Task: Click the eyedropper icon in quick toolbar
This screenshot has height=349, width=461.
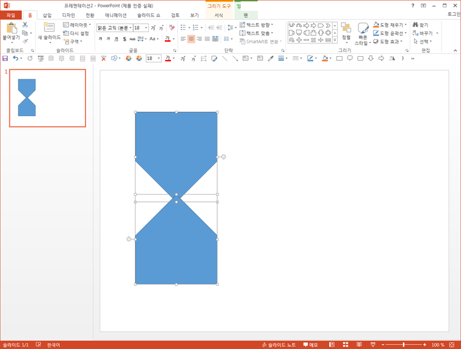Action: 270,59
